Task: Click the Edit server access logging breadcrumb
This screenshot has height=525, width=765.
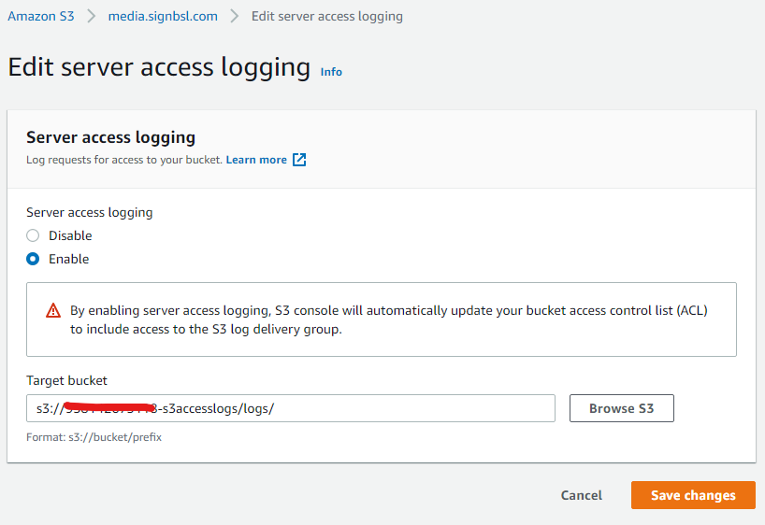Action: (x=327, y=16)
